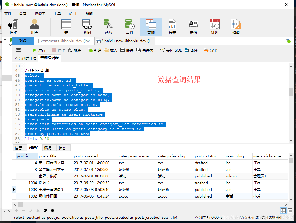Refresh the result set
Viewport: 296px width, 223px height.
click(45, 211)
